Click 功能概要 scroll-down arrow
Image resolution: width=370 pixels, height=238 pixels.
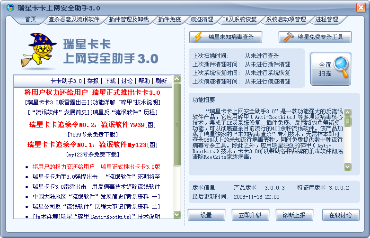(x=348, y=166)
